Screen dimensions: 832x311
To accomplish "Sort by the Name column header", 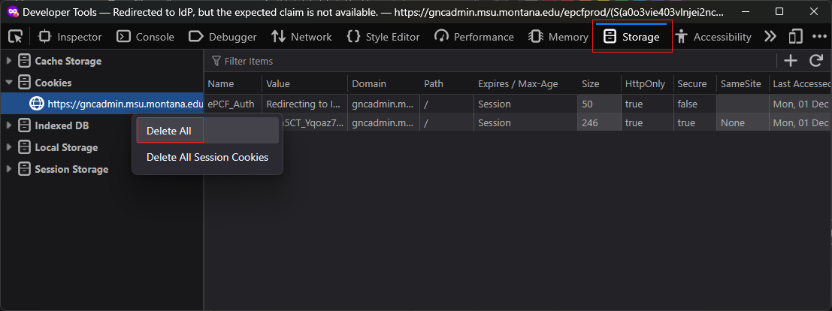I will (x=232, y=84).
